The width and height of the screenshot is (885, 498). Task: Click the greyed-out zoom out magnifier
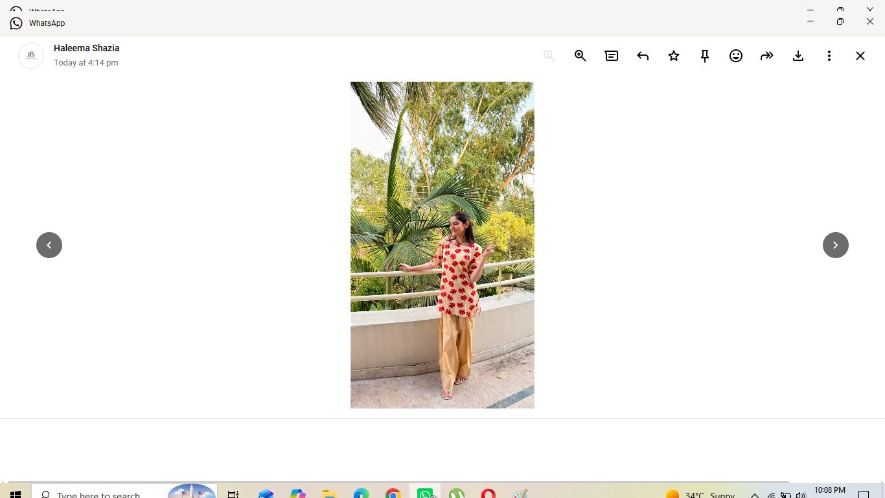(x=549, y=56)
